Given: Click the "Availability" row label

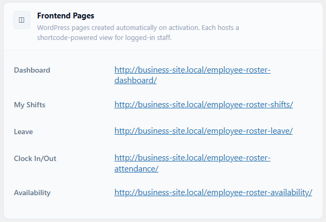Looking at the screenshot, I should [32, 193].
